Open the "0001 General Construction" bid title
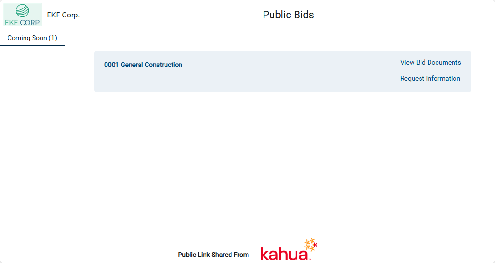 (x=143, y=65)
